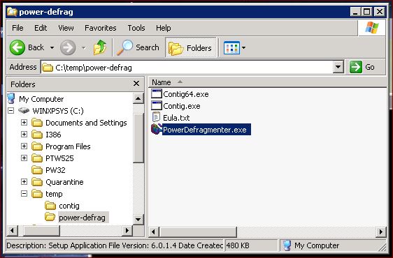Open the Favorites menu
Viewport: 393px width, 258px height.
pyautogui.click(x=100, y=28)
